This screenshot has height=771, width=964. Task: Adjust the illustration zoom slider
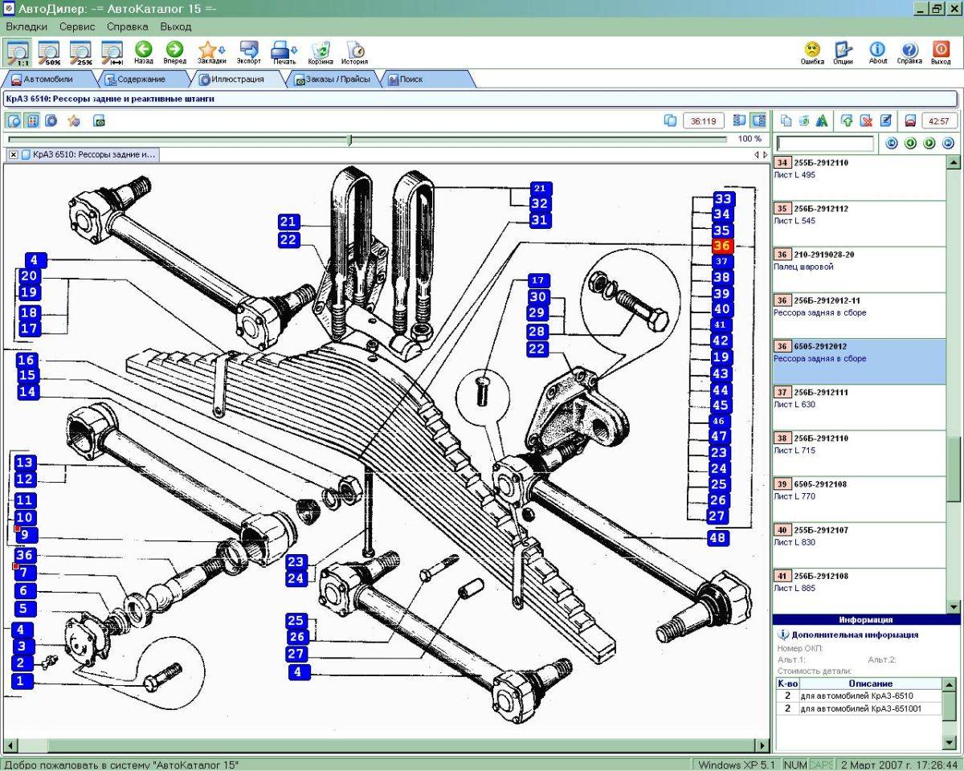click(349, 139)
